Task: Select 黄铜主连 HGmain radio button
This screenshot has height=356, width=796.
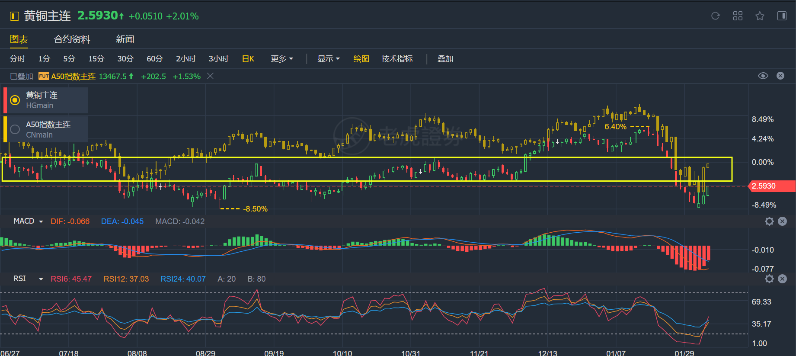Action: [x=15, y=100]
